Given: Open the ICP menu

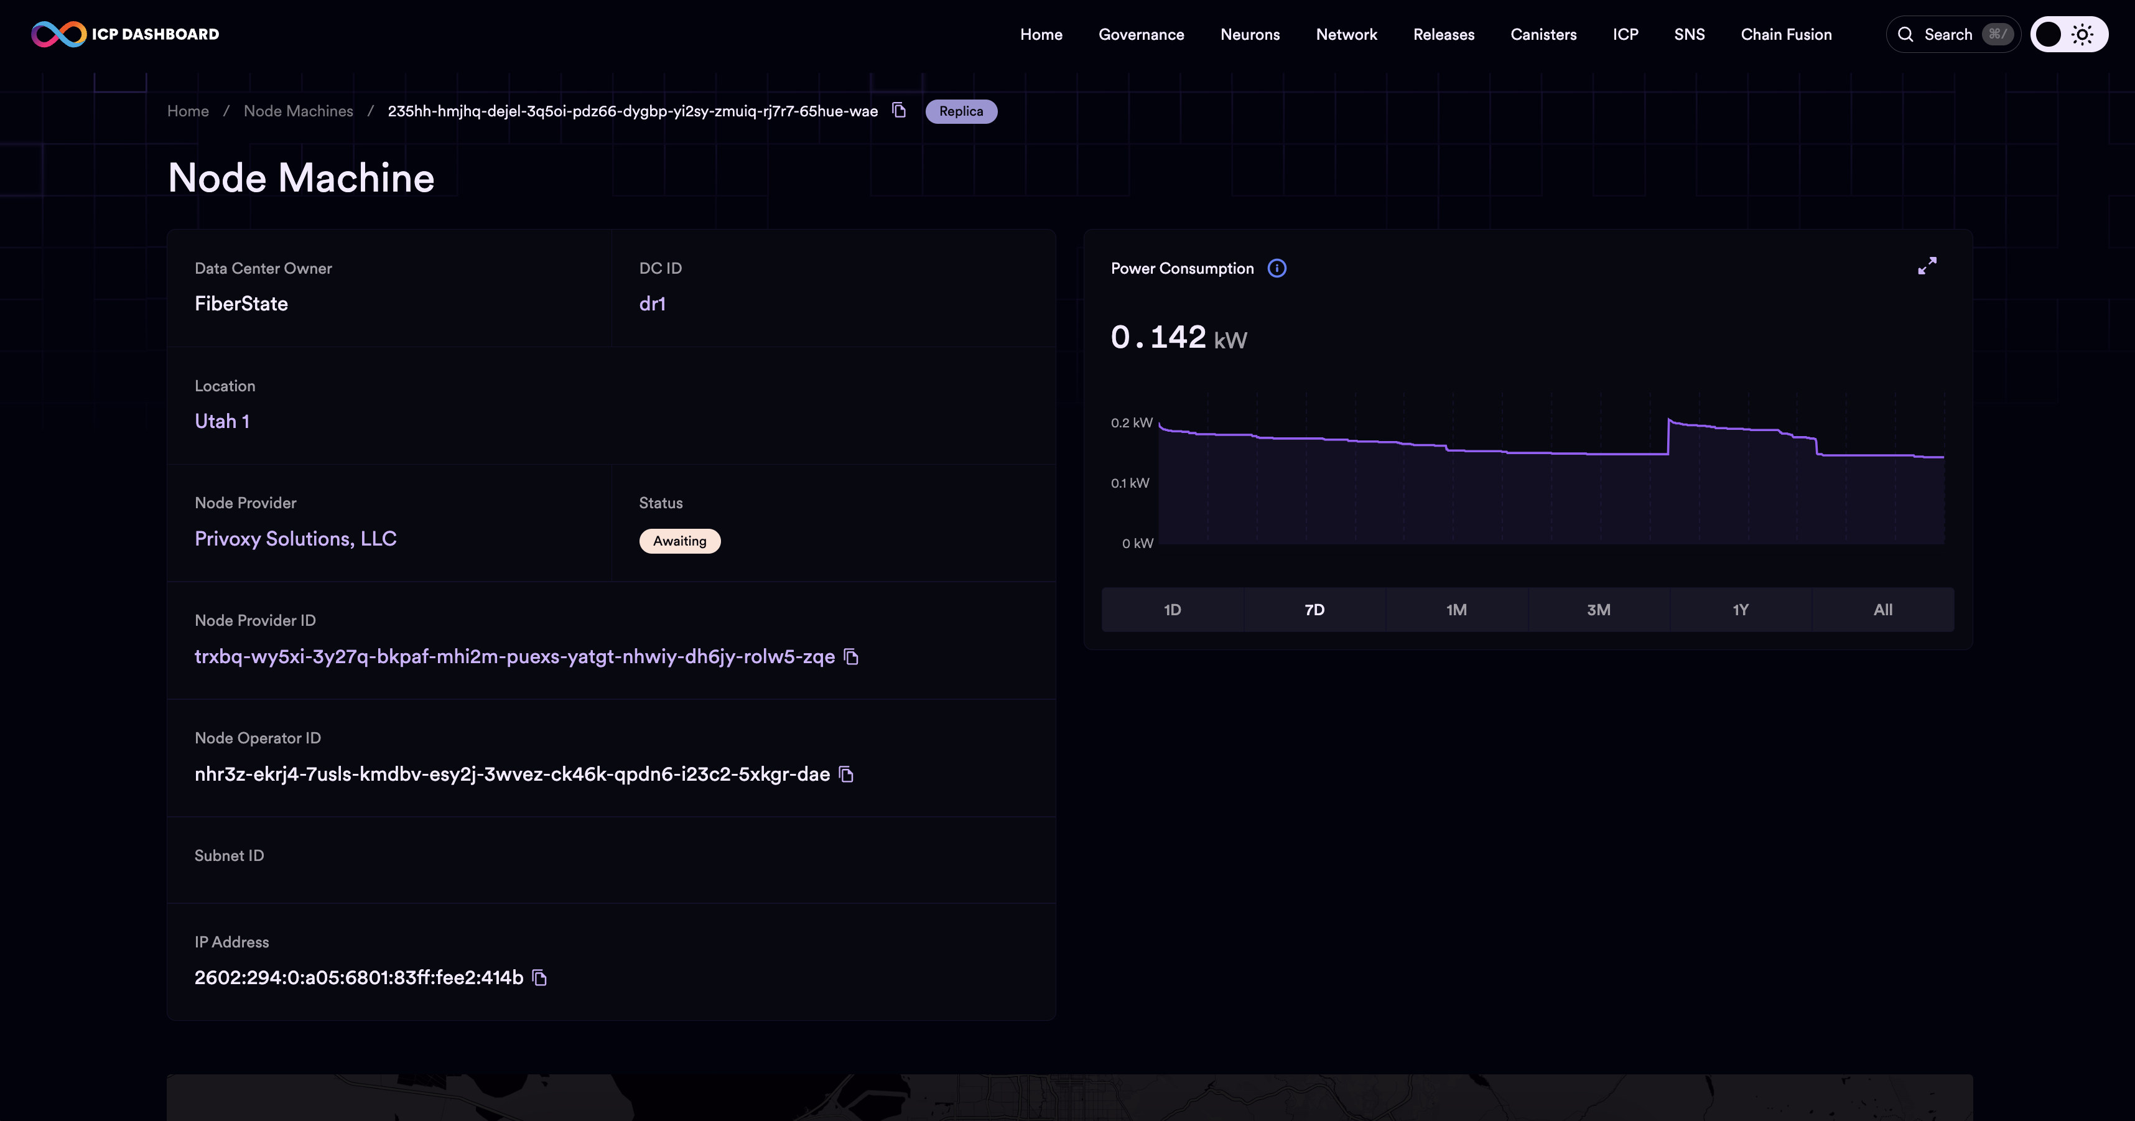Looking at the screenshot, I should [1626, 34].
